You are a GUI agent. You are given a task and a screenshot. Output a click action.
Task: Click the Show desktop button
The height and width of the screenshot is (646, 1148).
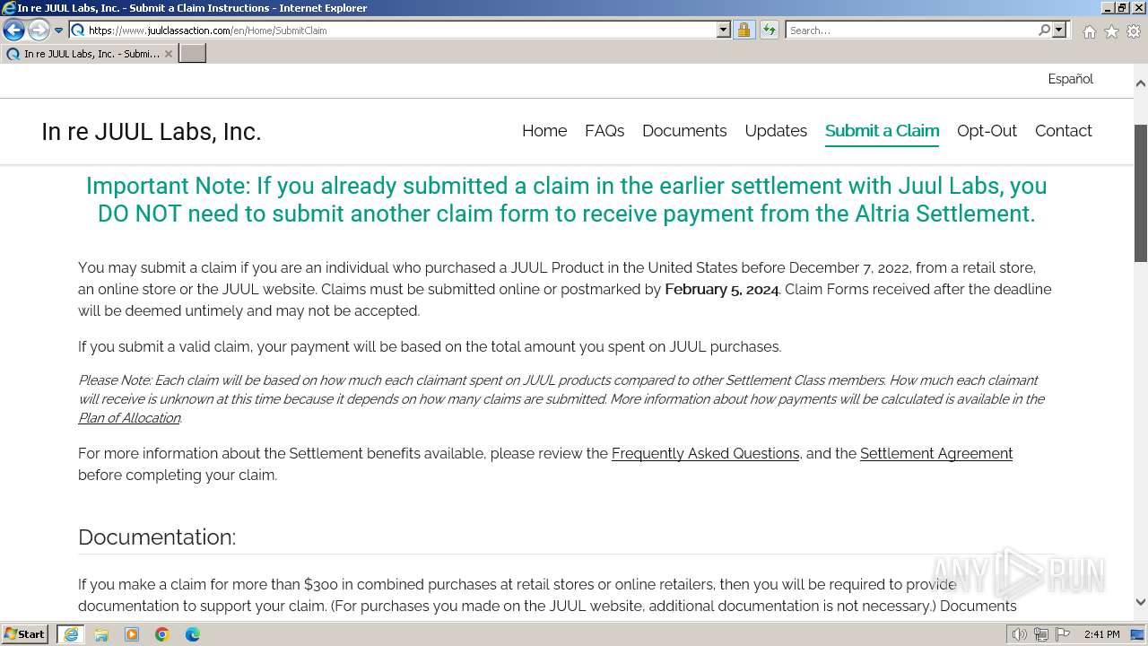pyautogui.click(x=1138, y=634)
